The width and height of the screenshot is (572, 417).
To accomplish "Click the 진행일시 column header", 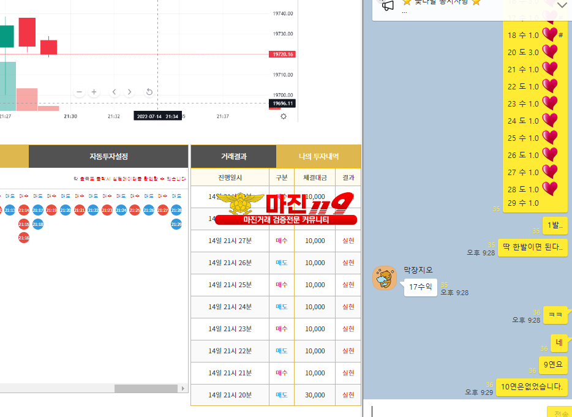I will pos(230,178).
